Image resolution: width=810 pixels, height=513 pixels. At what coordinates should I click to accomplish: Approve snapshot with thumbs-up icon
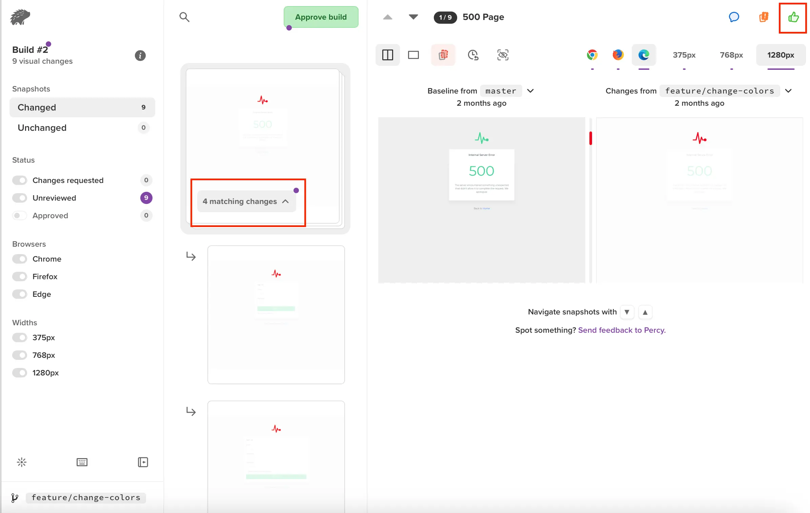point(793,17)
